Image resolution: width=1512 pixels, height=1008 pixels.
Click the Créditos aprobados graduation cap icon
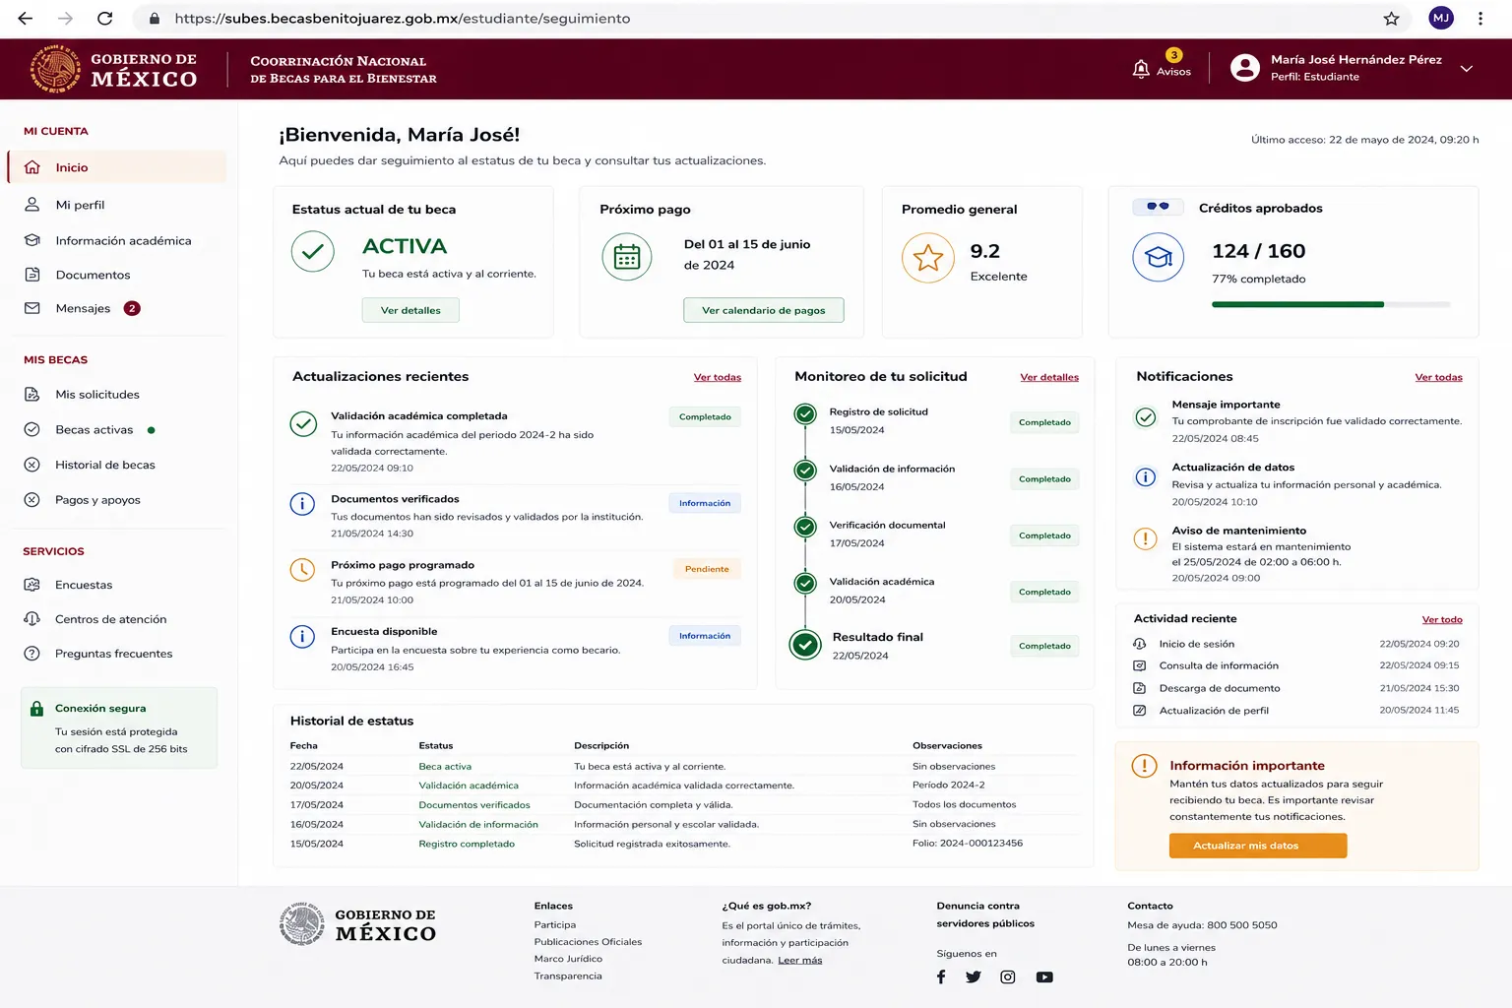click(x=1159, y=257)
